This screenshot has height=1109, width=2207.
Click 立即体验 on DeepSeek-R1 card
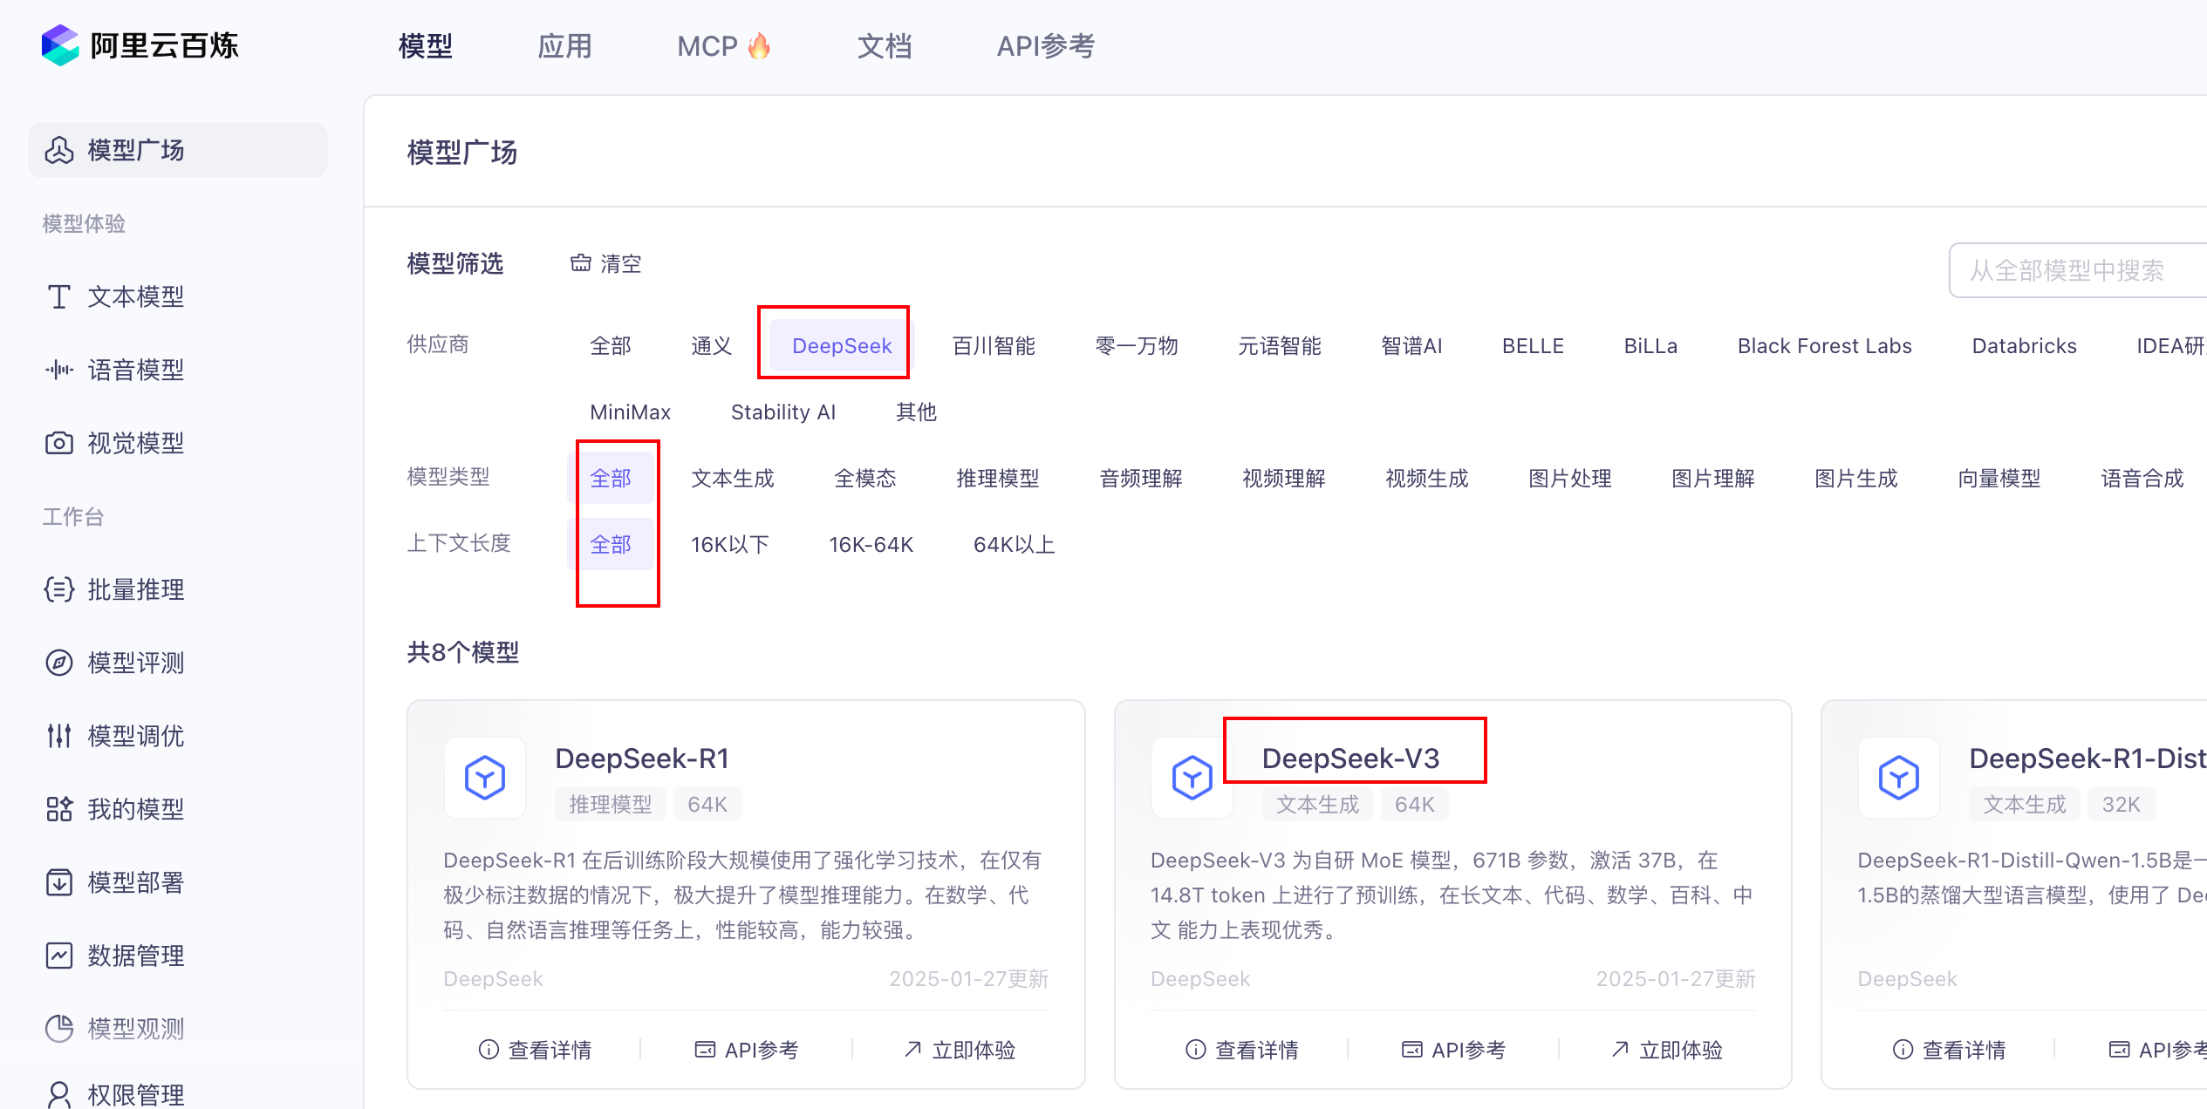(x=960, y=1050)
